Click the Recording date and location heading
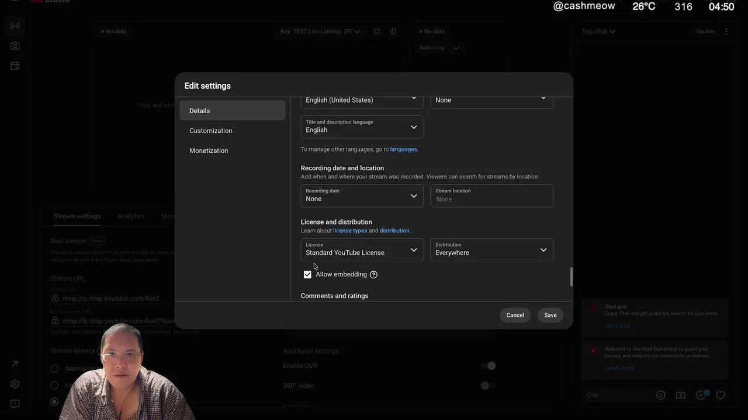 (342, 168)
